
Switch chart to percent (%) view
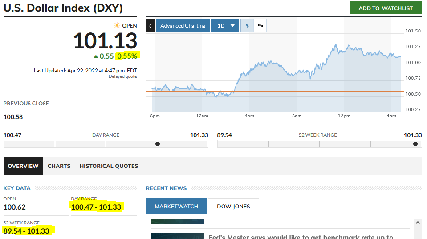coord(260,26)
